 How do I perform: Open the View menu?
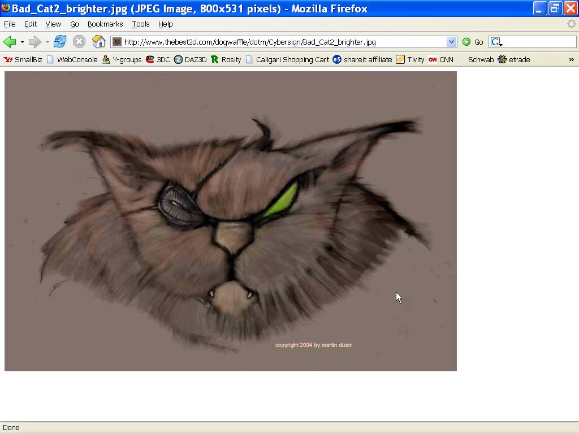pos(53,24)
